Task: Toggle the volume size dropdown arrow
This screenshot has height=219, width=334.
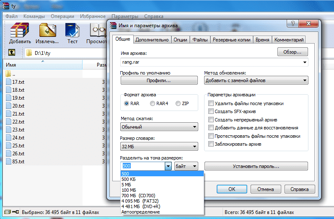Action: click(168, 166)
